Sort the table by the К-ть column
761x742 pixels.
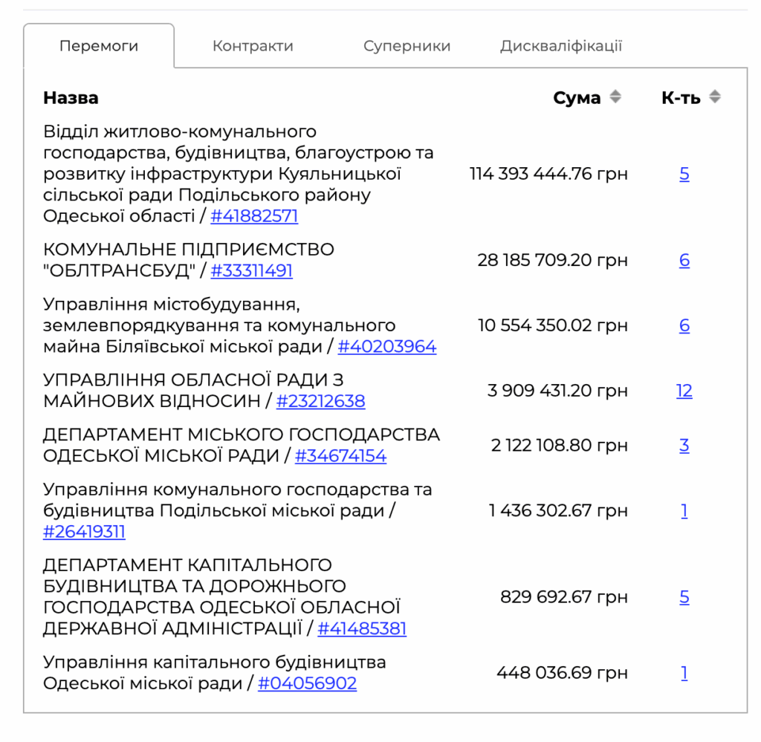click(x=714, y=97)
